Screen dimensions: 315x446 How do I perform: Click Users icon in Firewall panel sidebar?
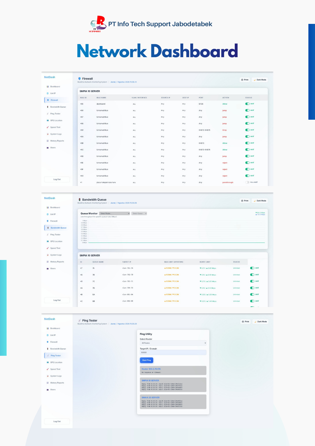coord(48,148)
